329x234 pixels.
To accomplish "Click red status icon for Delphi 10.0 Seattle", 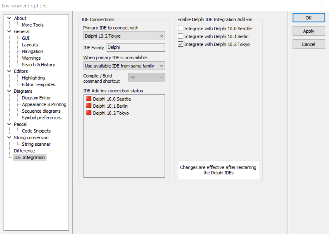I will point(89,99).
